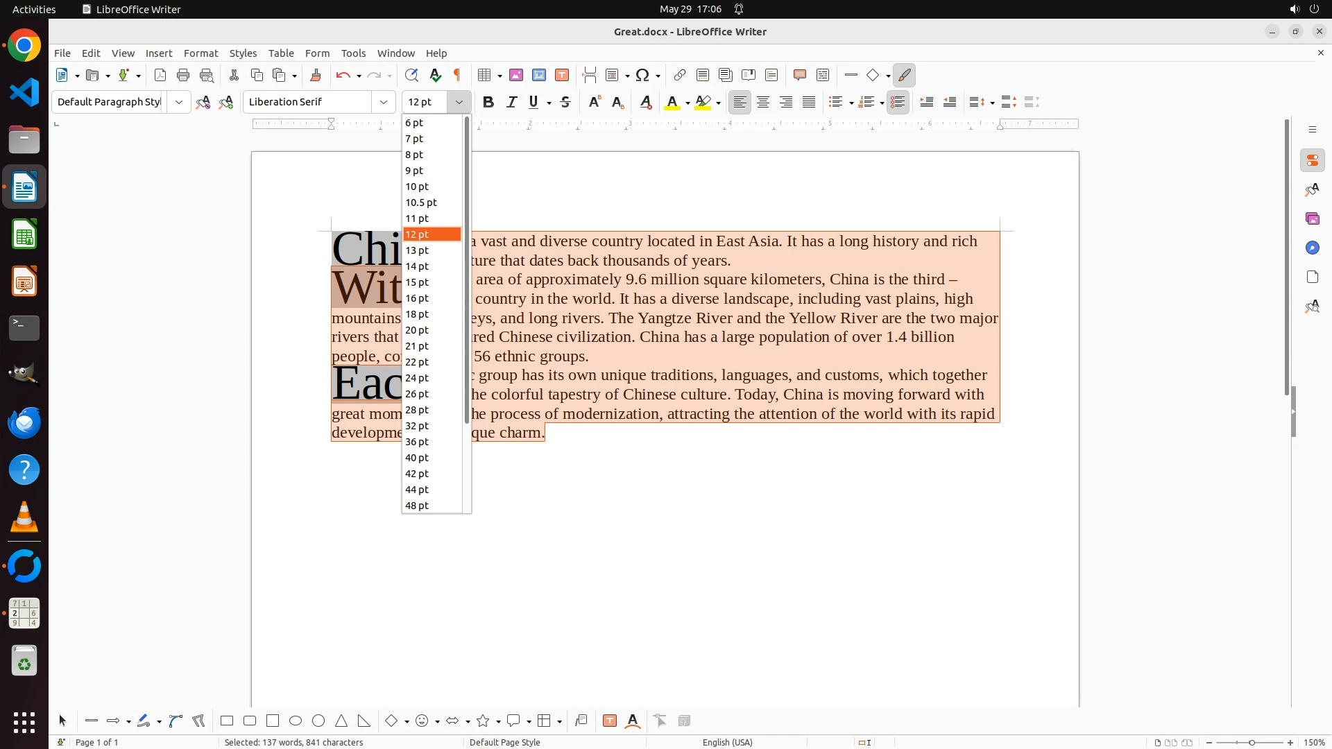
Task: Toggle Formatting Marks pilcrow
Action: [457, 75]
